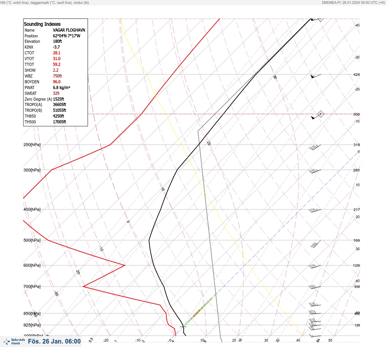The height and width of the screenshot is (347, 387).
Task: Click the Elevation value 180ft
Action: tap(57, 41)
